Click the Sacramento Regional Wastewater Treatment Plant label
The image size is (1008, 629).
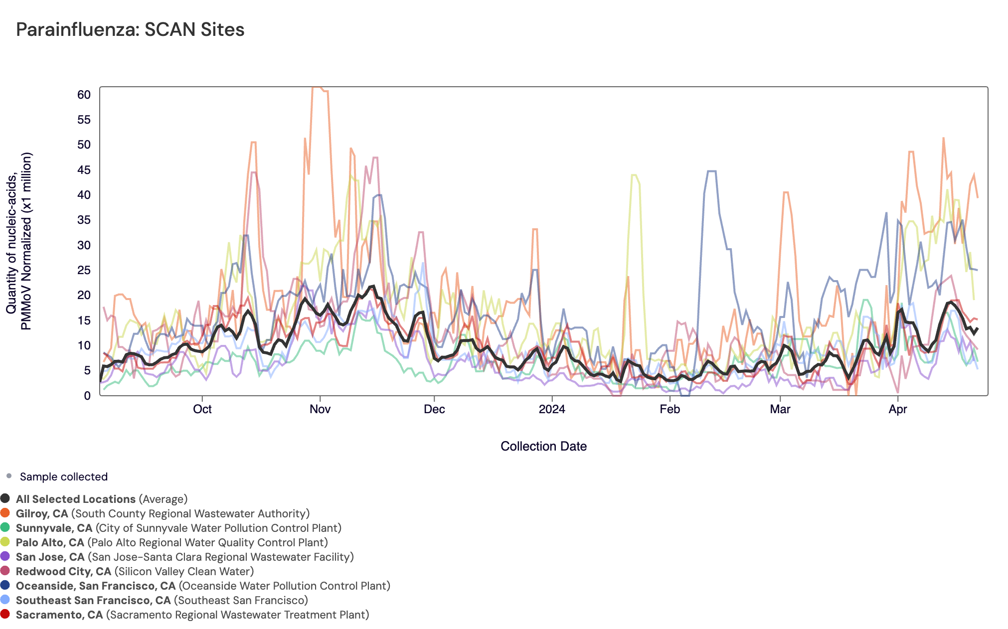pyautogui.click(x=237, y=615)
